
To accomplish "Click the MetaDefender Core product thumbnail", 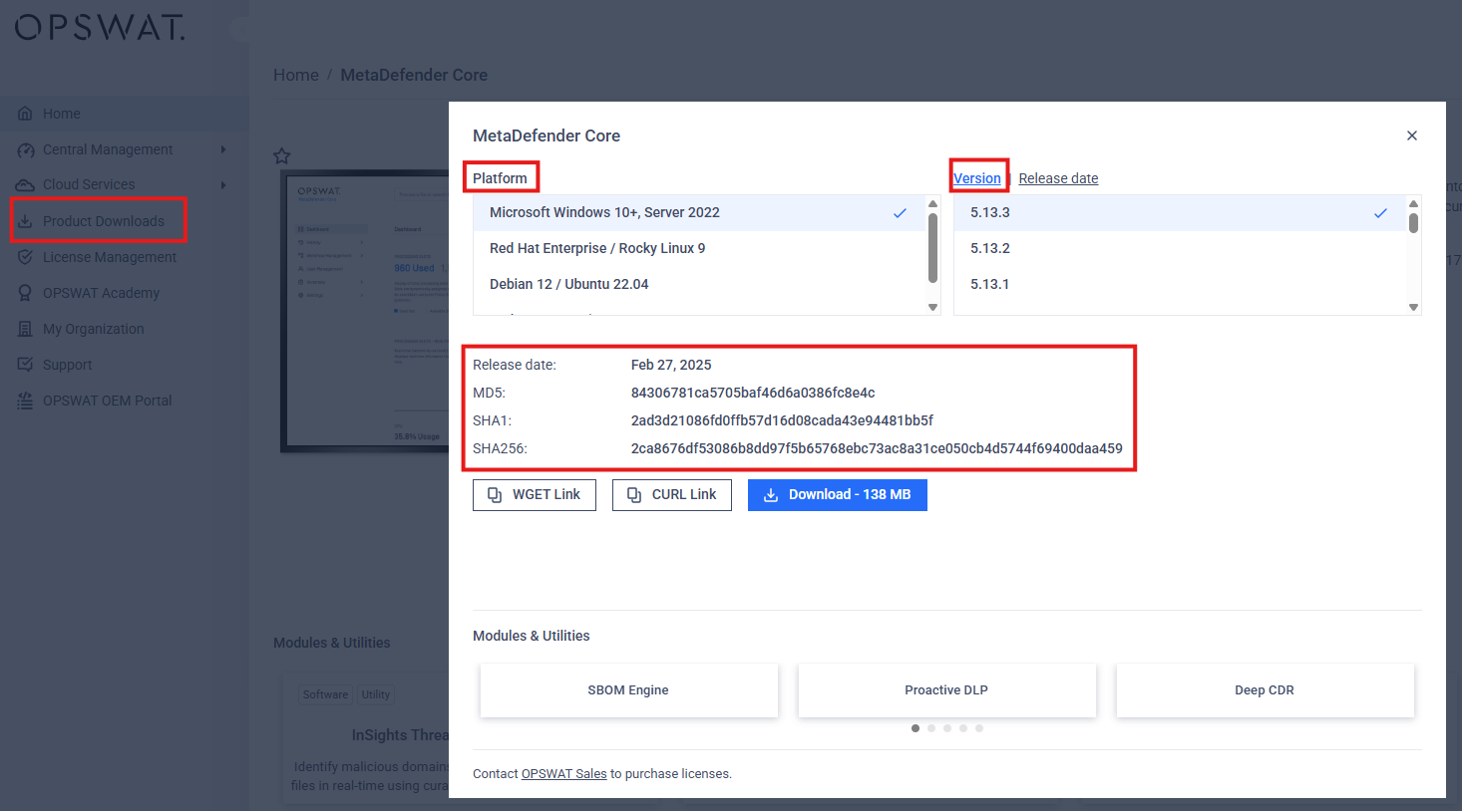I will coord(365,311).
